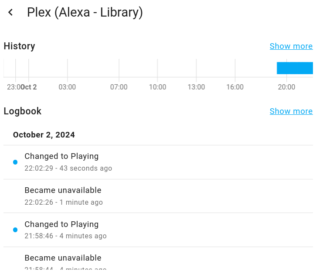Click the bold Oct 2 axis label
The image size is (316, 275).
[29, 87]
